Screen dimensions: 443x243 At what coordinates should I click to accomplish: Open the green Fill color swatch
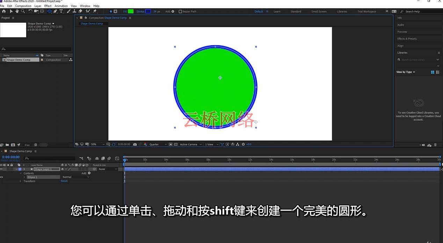point(131,12)
